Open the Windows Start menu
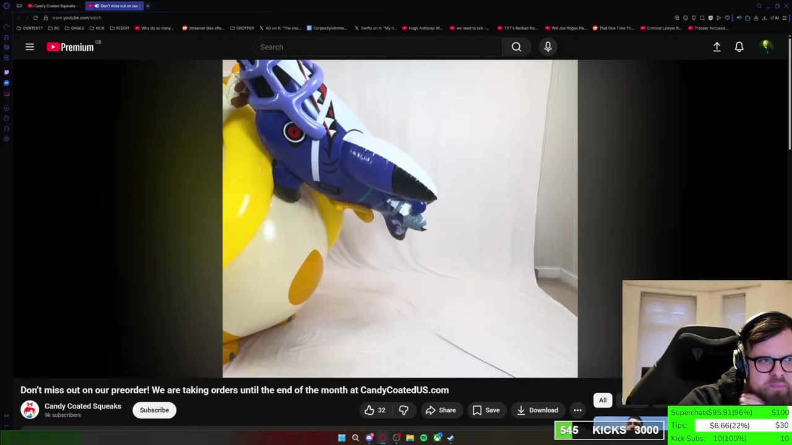Viewport: 792px width, 445px height. [x=342, y=438]
